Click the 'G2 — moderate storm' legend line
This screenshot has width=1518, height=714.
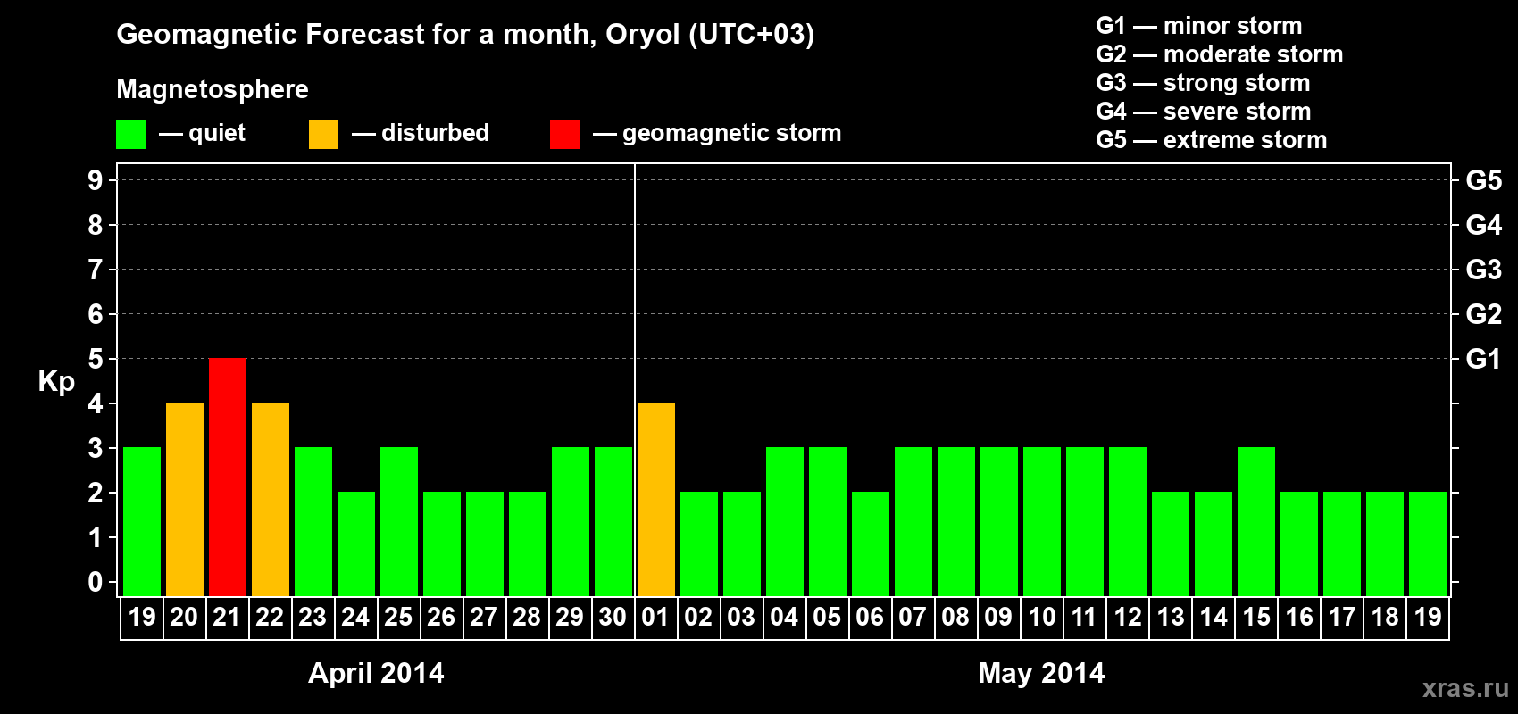click(1220, 54)
